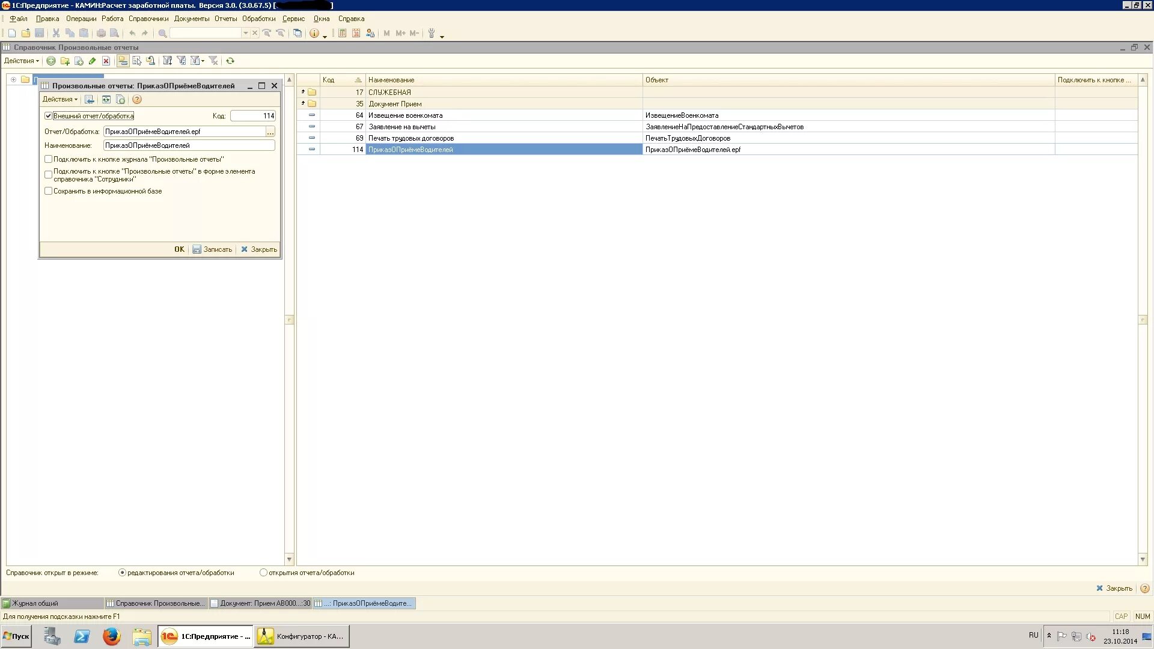Enable Сохранить в информационной базе checkbox
The image size is (1154, 649).
coord(49,191)
